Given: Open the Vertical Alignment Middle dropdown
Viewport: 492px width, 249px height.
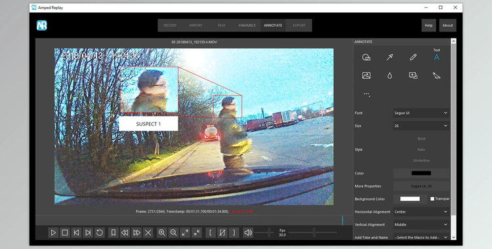Looking at the screenshot, I should point(421,225).
